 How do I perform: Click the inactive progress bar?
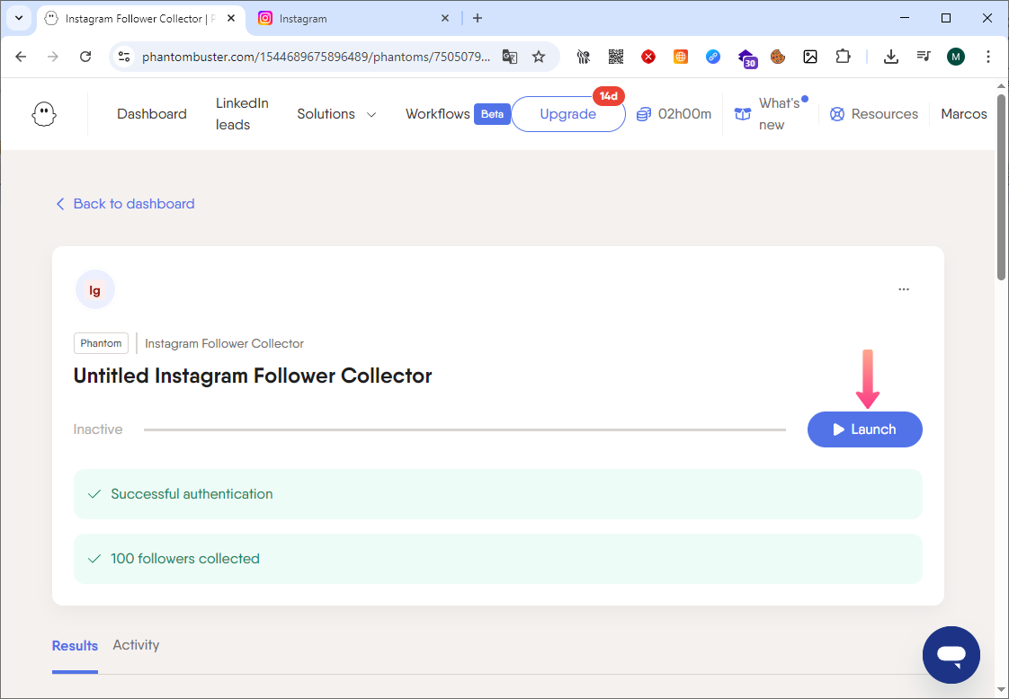465,429
